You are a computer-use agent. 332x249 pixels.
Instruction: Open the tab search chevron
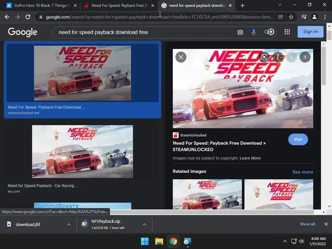click(x=280, y=5)
